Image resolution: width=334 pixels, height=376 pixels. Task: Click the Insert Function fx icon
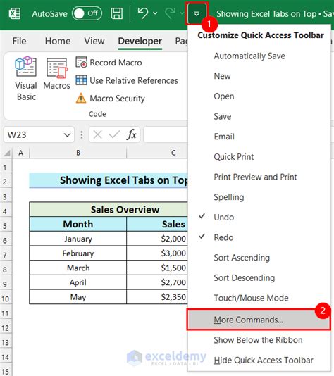pos(131,134)
